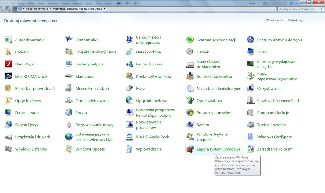325x193 pixels.
Task: Open the Windows Update icon
Action: (69, 149)
